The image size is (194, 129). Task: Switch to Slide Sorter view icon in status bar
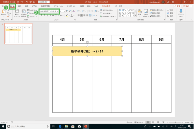(x=153, y=122)
